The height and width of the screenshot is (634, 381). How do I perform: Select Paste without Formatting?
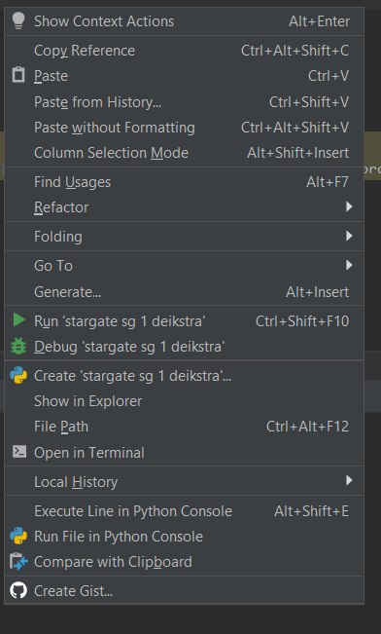click(x=184, y=128)
